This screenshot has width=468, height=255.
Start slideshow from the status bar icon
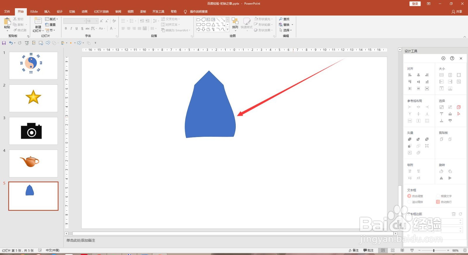pos(412,250)
